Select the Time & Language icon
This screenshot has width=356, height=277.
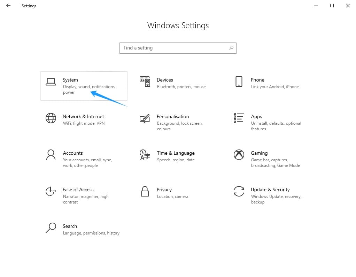pos(145,155)
